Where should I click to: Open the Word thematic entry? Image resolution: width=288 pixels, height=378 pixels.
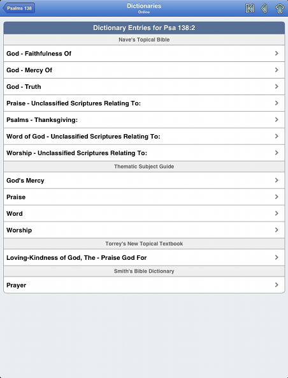144,214
